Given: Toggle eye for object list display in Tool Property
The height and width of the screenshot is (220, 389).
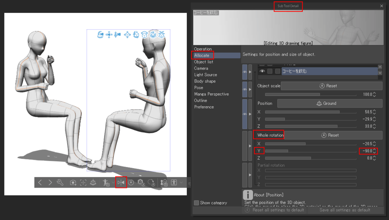Looking at the screenshot, I should 245,72.
